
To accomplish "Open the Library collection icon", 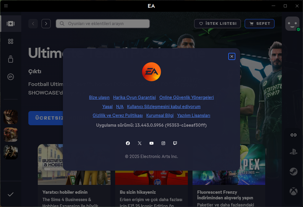I will tap(11, 59).
